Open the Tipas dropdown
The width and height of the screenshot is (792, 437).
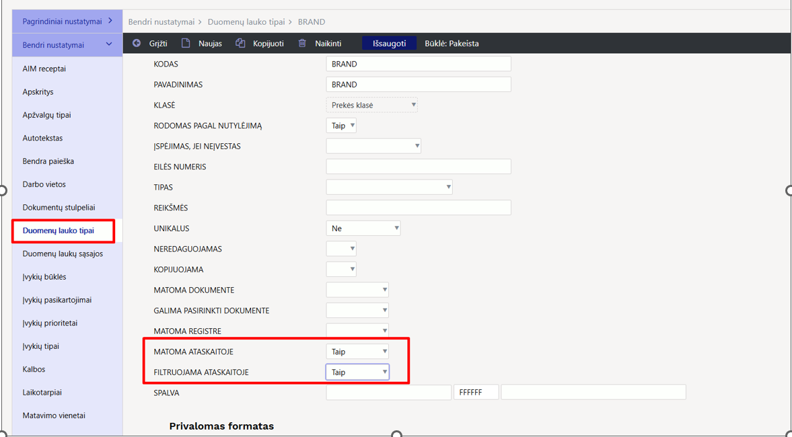(390, 187)
